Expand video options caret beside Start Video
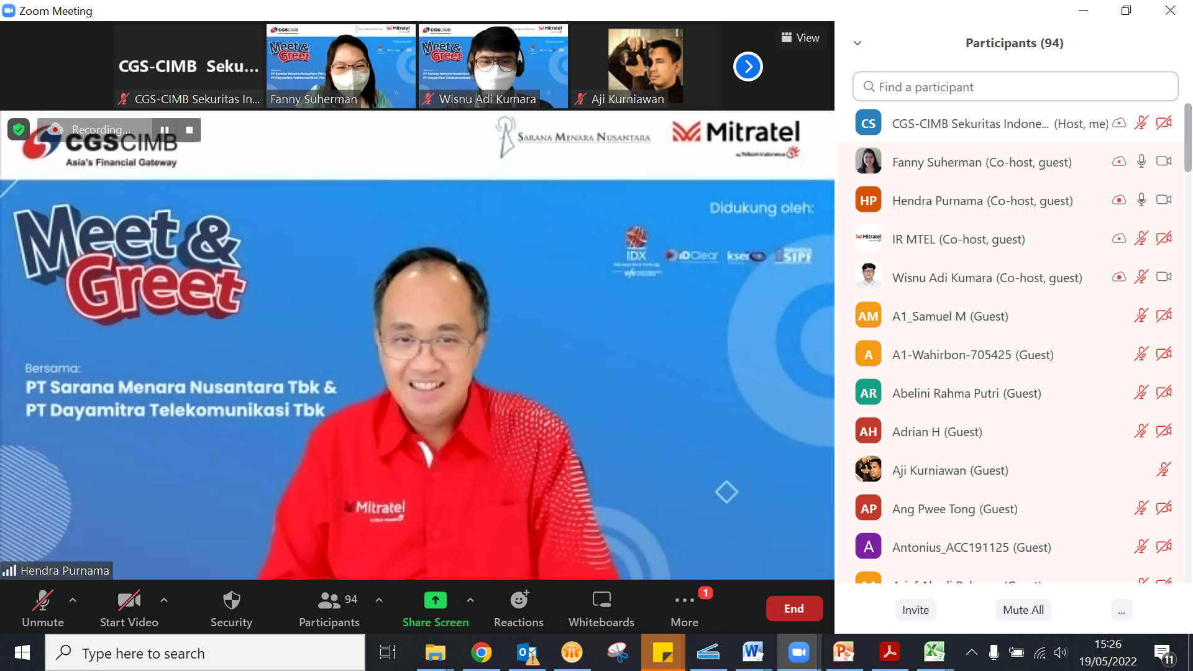This screenshot has height=671, width=1193. [x=164, y=600]
